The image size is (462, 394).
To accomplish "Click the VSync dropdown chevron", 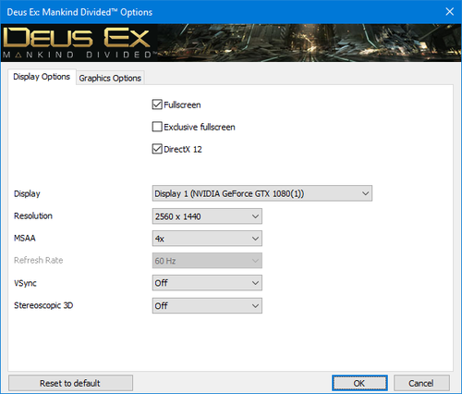I will coord(255,283).
